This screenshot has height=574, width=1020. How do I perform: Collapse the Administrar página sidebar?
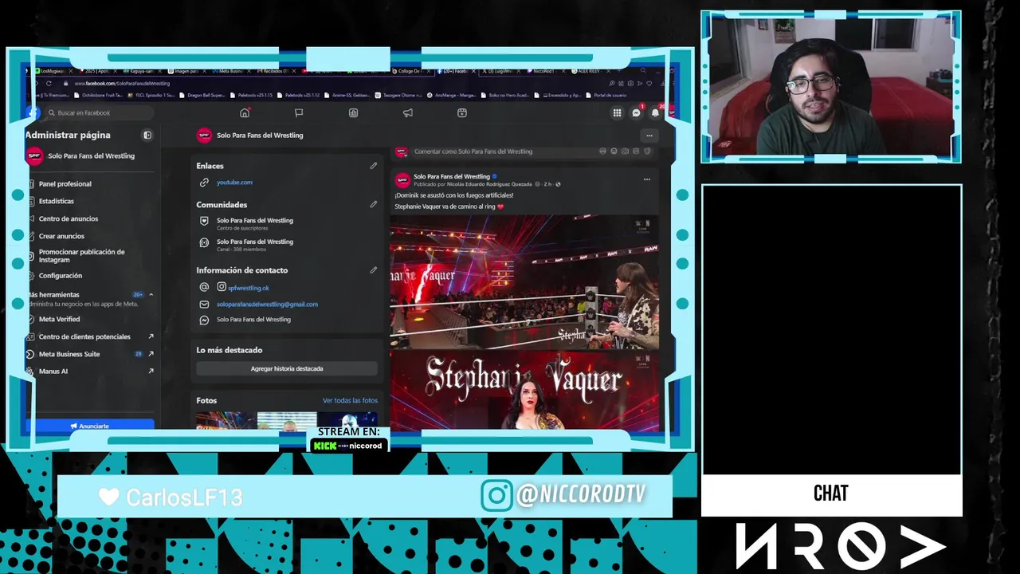(147, 136)
